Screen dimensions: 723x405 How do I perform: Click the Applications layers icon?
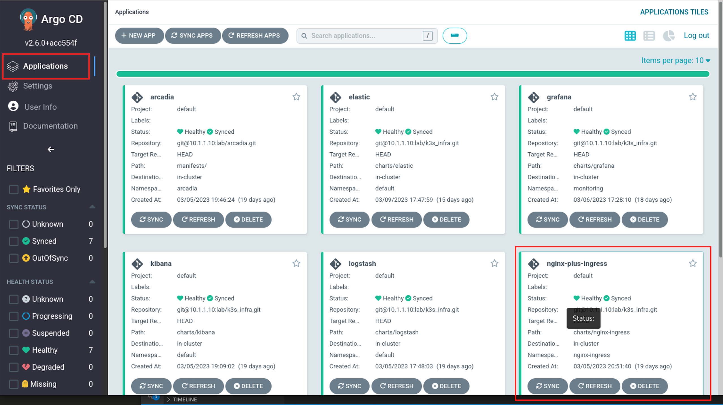point(13,66)
